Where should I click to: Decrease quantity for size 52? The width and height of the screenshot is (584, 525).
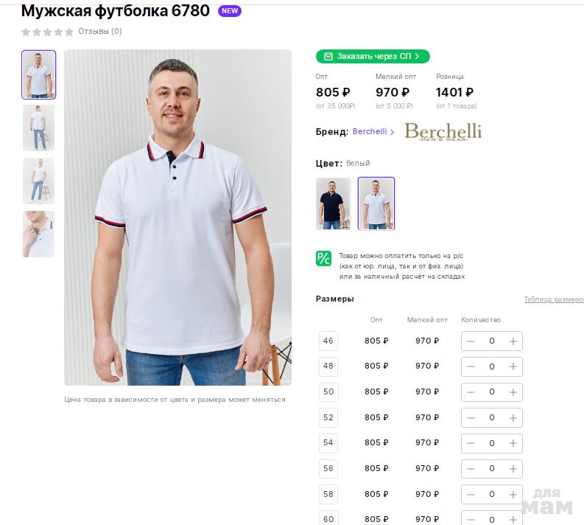(471, 417)
